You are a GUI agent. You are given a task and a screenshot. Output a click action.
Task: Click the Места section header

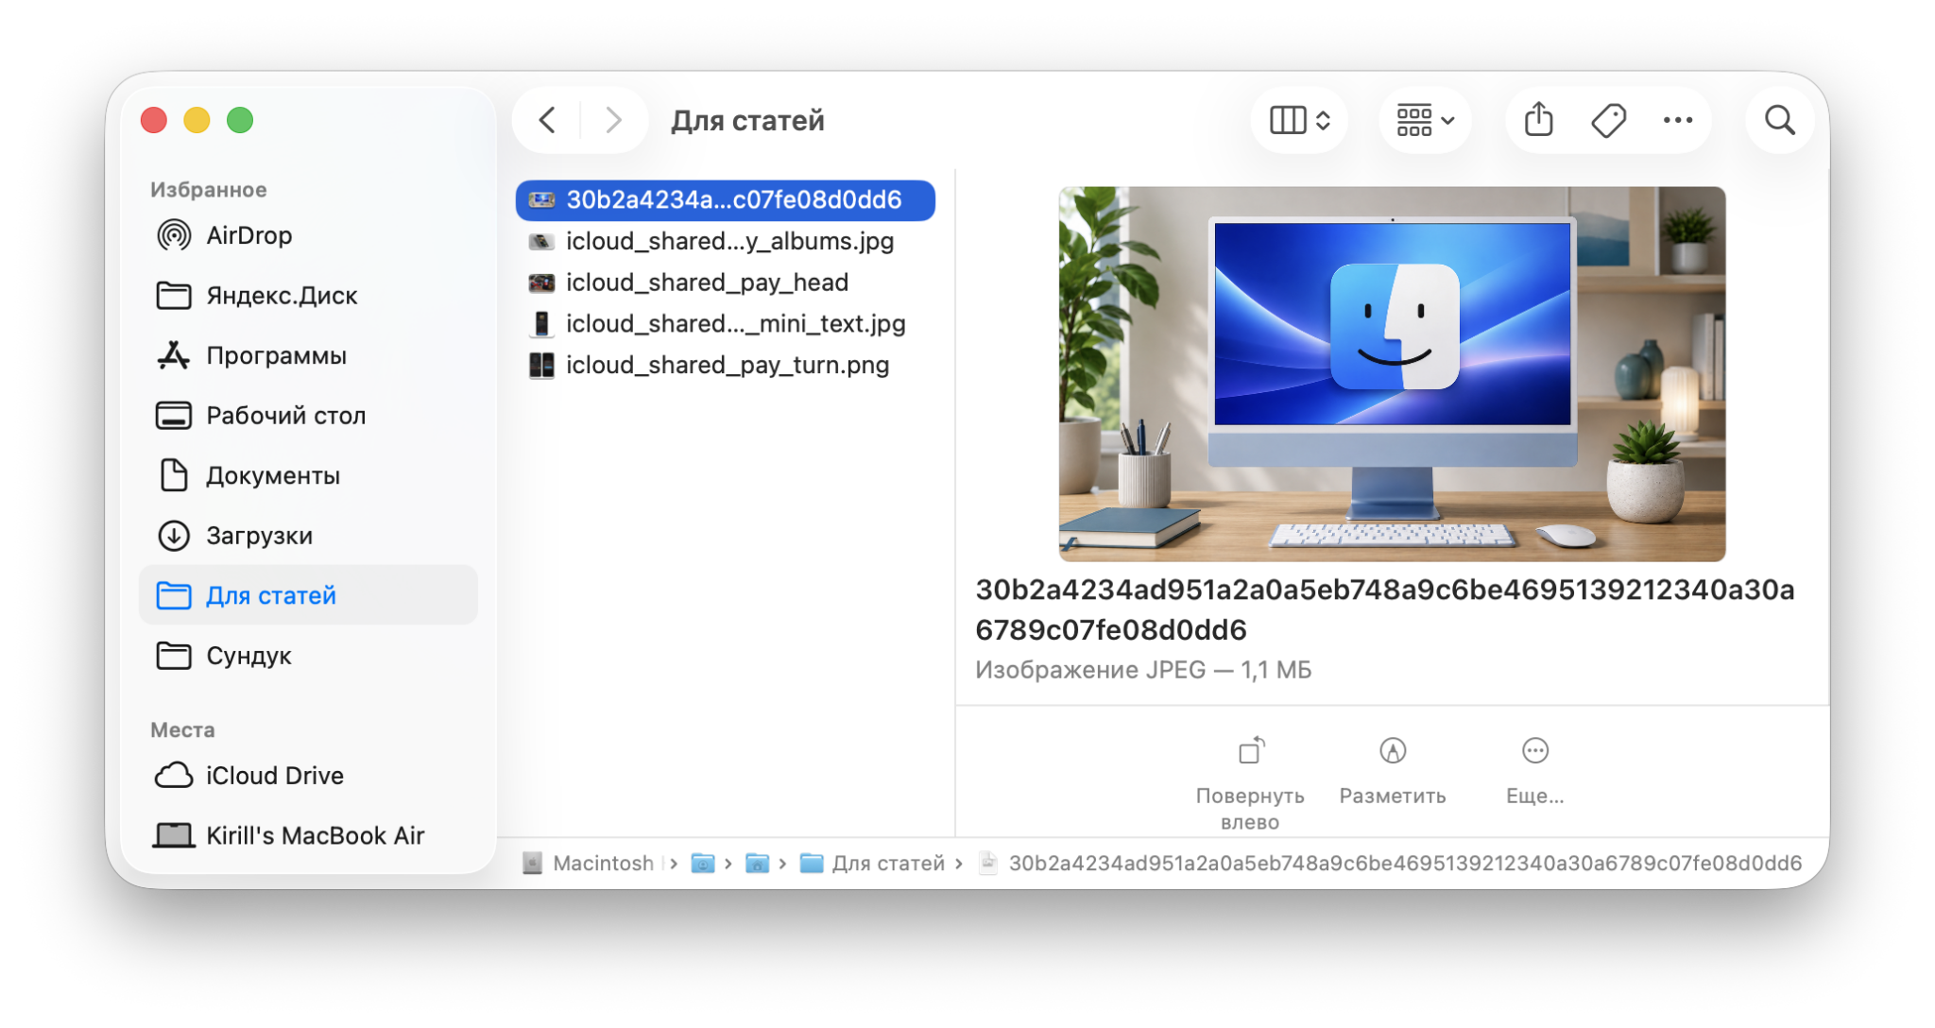(x=182, y=730)
